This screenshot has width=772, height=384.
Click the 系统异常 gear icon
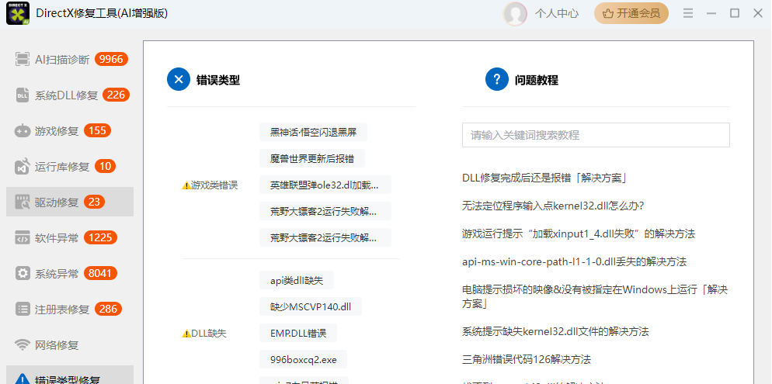pyautogui.click(x=23, y=273)
